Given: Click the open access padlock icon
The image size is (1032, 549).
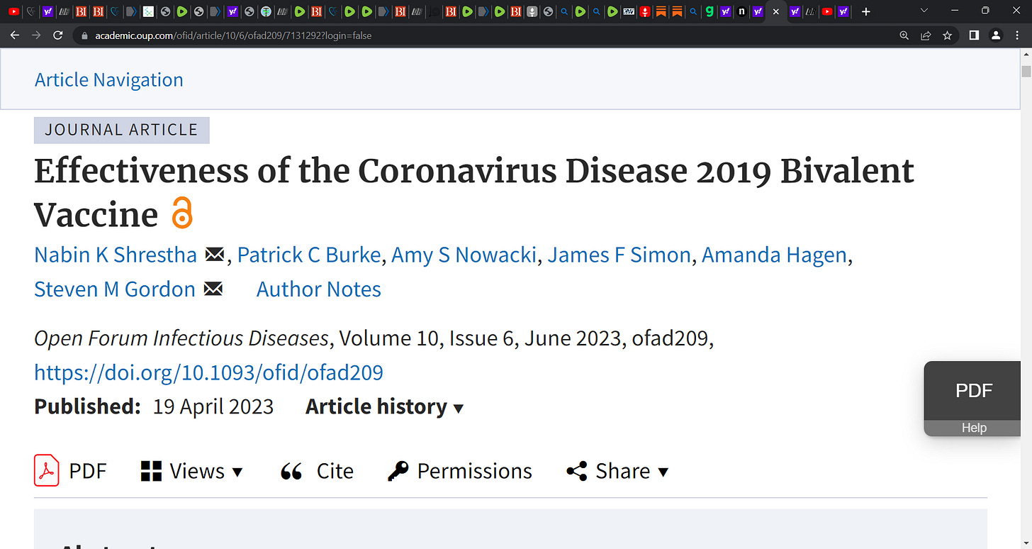Looking at the screenshot, I should [182, 214].
